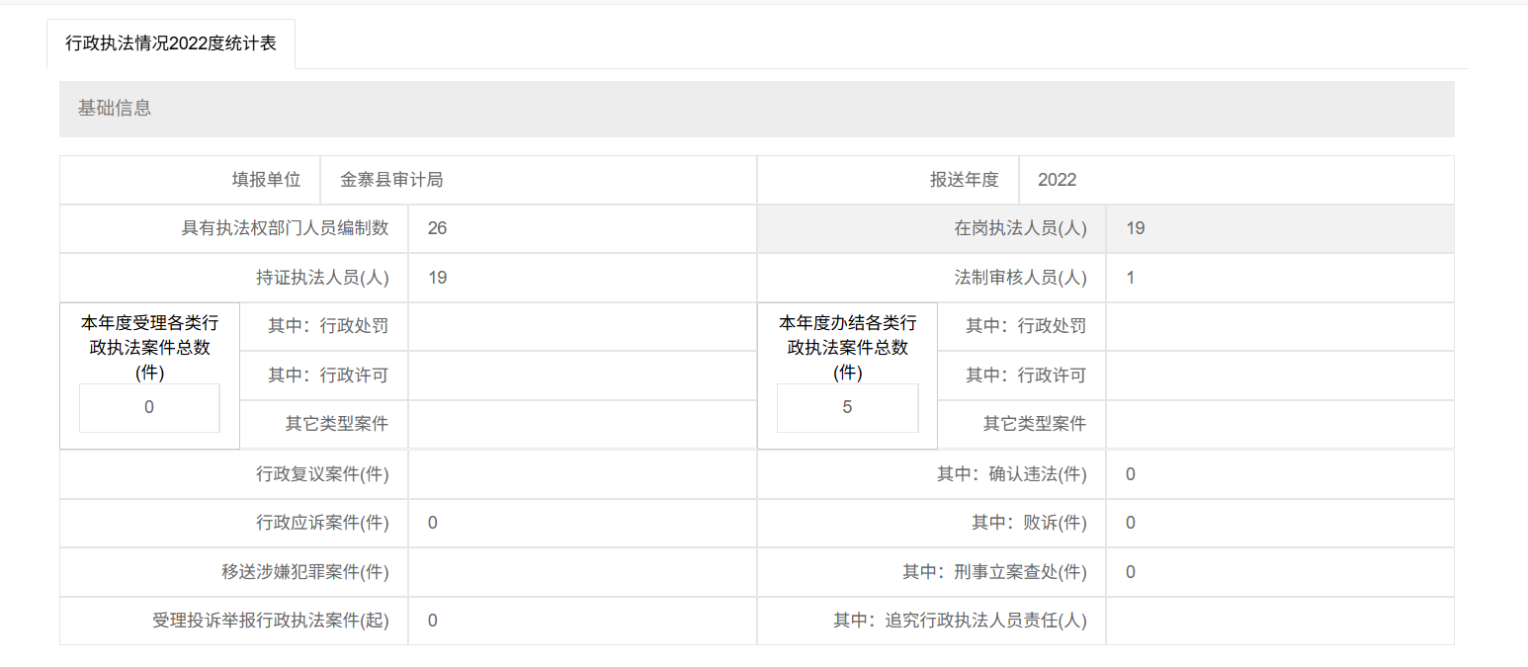The image size is (1528, 667).
Task: Click the empty 行政处罚 field under 受理
Action: 581,326
